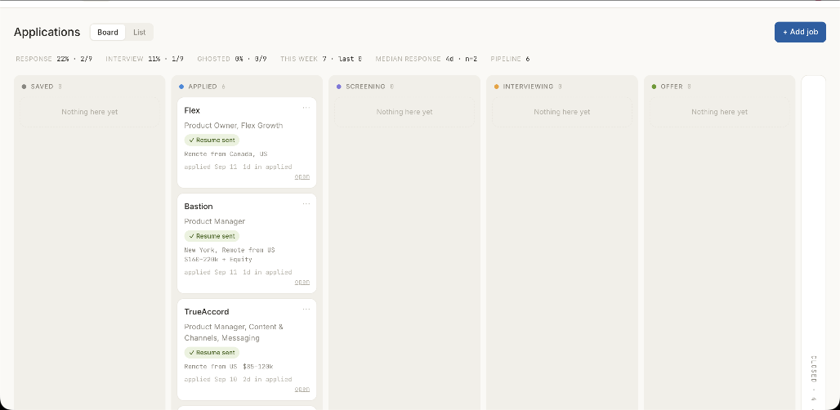
Task: Click the Ghosted stat
Action: (x=232, y=59)
